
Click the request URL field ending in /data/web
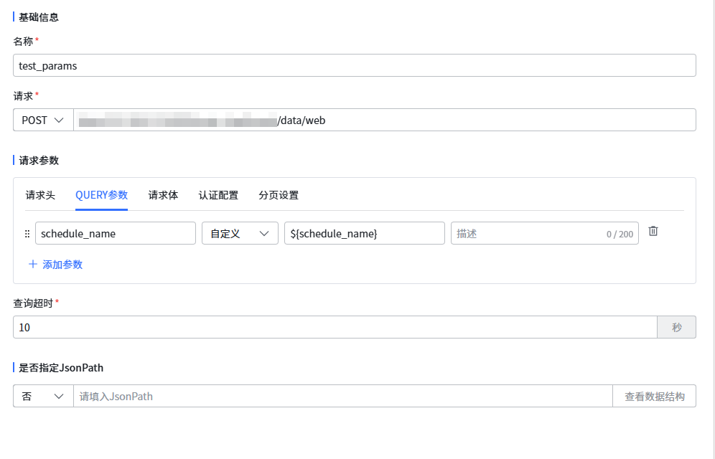click(384, 120)
